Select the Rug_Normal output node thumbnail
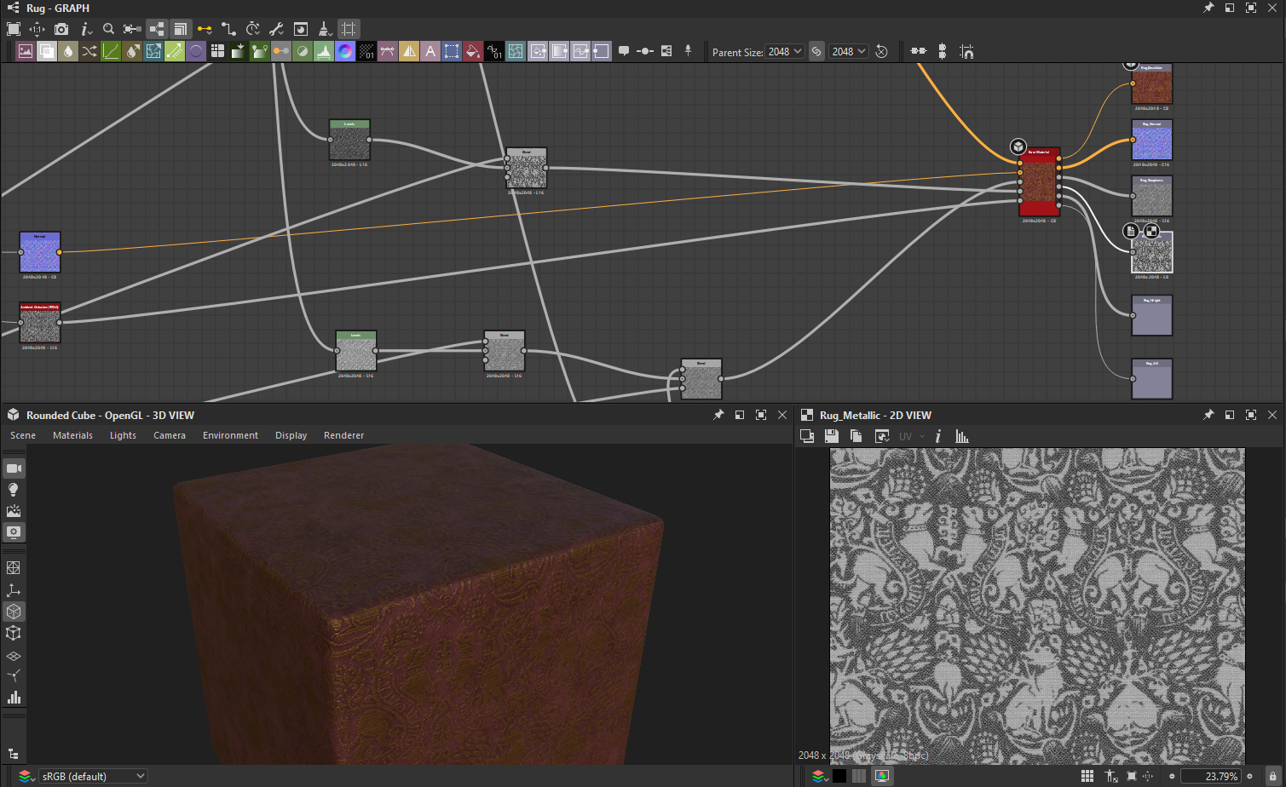The height and width of the screenshot is (787, 1286). (1152, 141)
